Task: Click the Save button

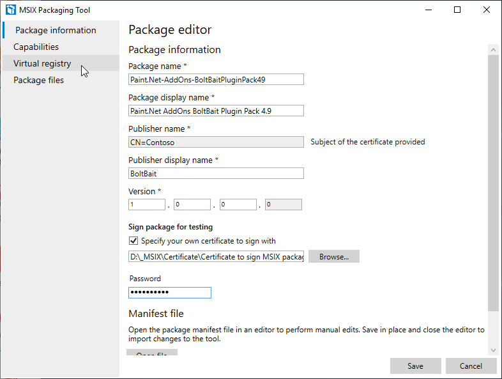Action: coord(415,366)
